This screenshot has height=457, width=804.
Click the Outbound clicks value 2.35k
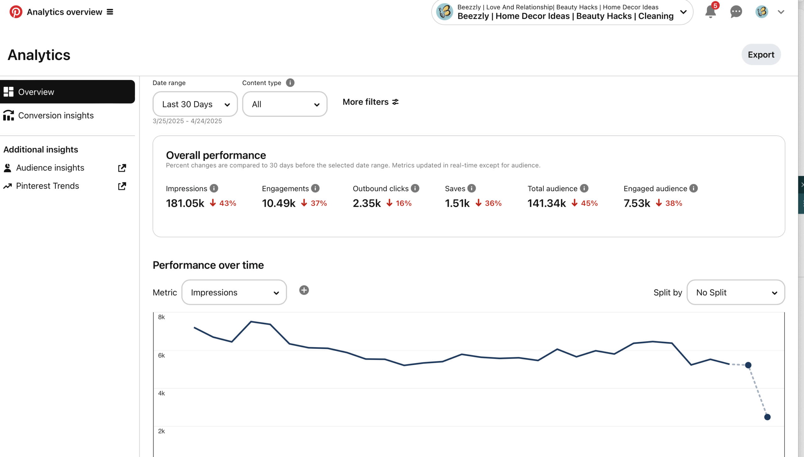click(367, 203)
